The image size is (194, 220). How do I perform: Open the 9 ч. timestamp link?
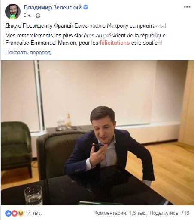tap(27, 15)
